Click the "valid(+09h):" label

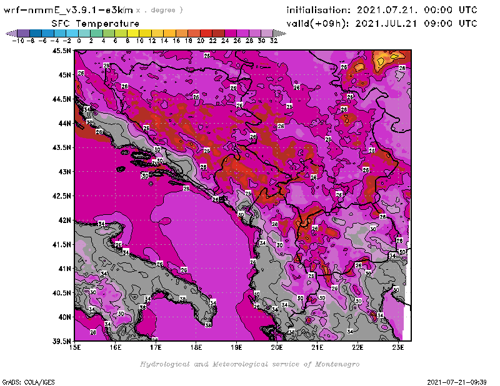point(317,24)
